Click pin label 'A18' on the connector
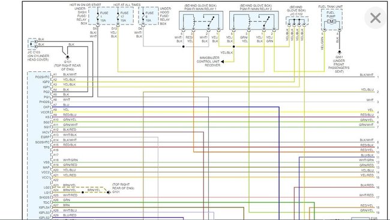Viewport: 390px width, 220px height. point(56,160)
